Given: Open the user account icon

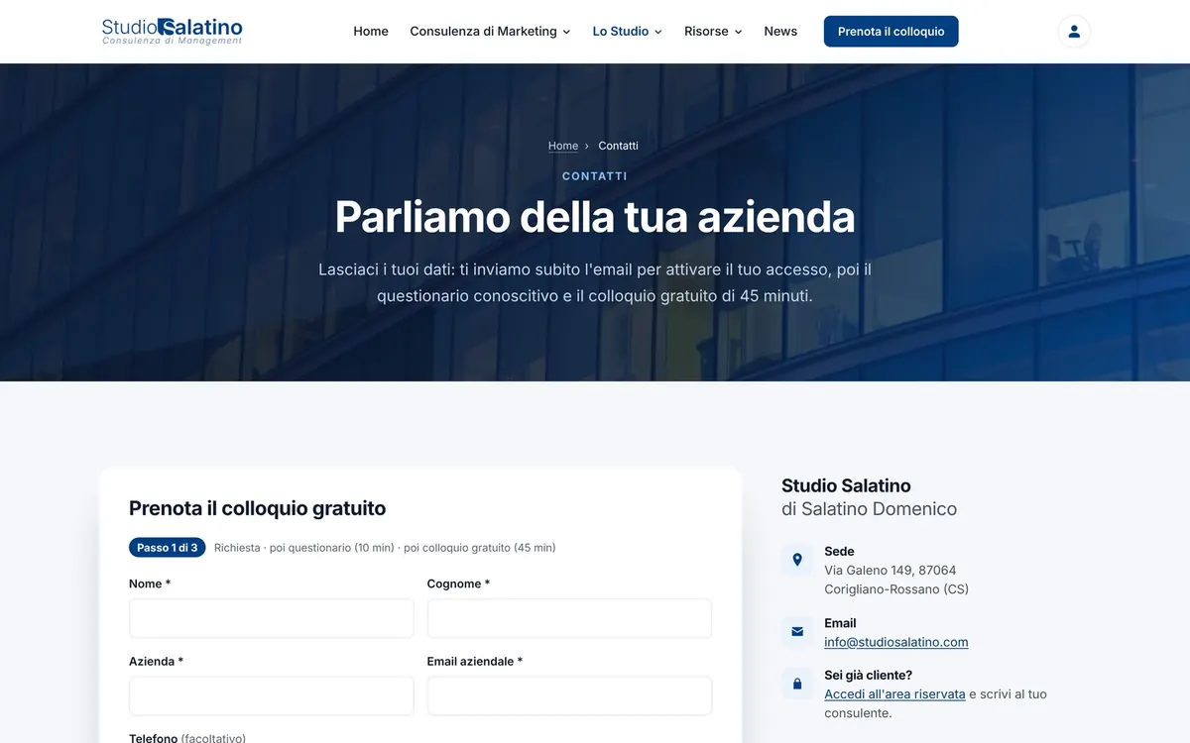Looking at the screenshot, I should pyautogui.click(x=1074, y=32).
